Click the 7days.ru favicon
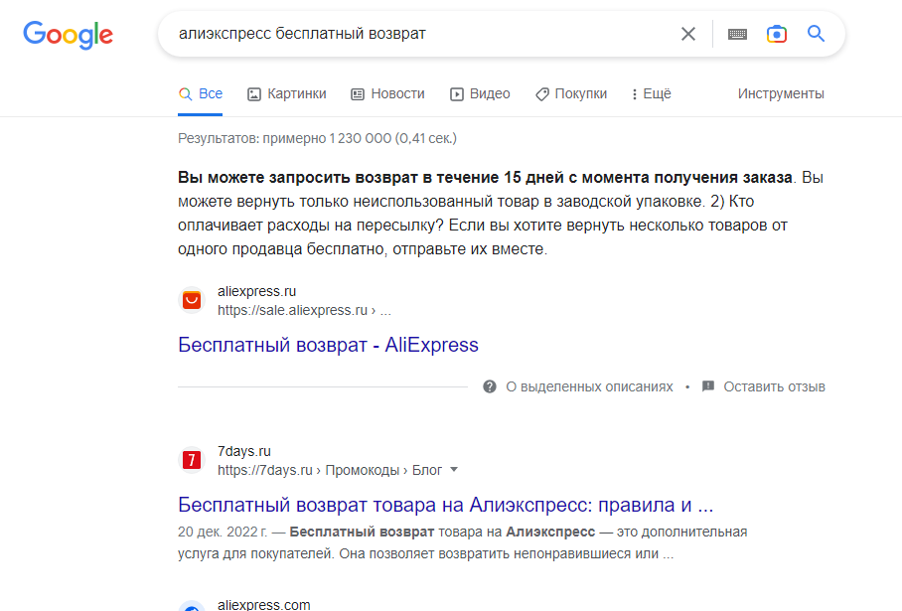This screenshot has width=902, height=611. (x=192, y=460)
